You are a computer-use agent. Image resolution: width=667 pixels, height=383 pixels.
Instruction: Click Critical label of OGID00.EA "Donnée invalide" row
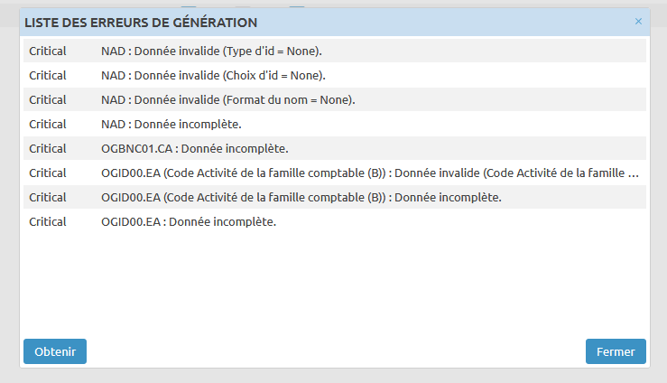(x=48, y=173)
